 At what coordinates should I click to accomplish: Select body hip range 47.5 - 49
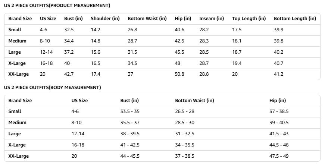(x=279, y=156)
